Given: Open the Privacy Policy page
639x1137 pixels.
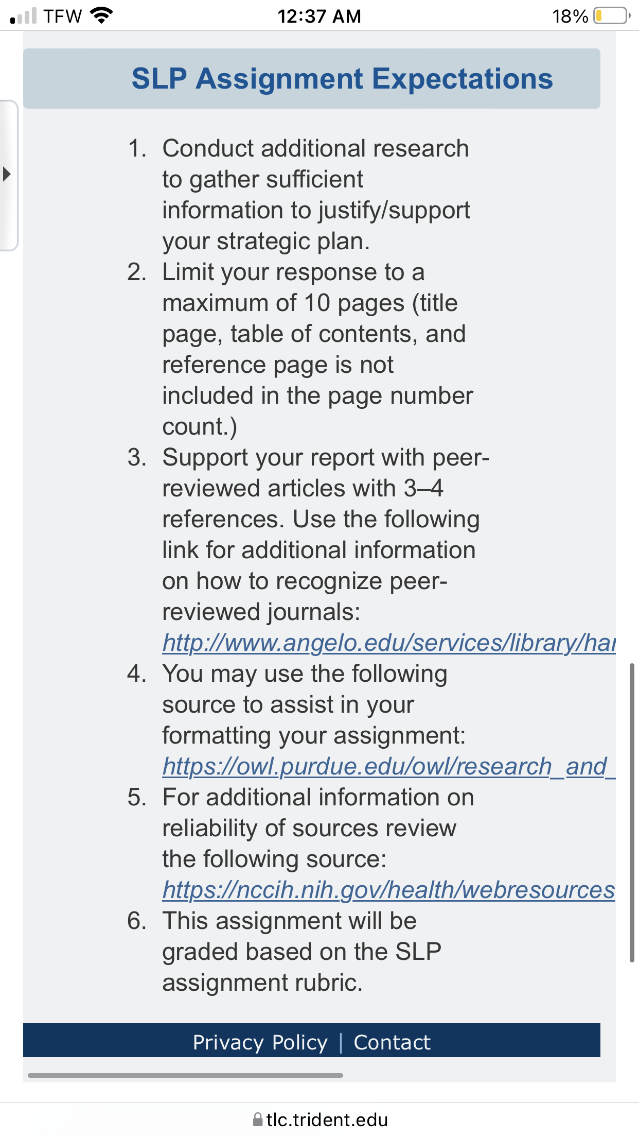Looking at the screenshot, I should 260,1042.
